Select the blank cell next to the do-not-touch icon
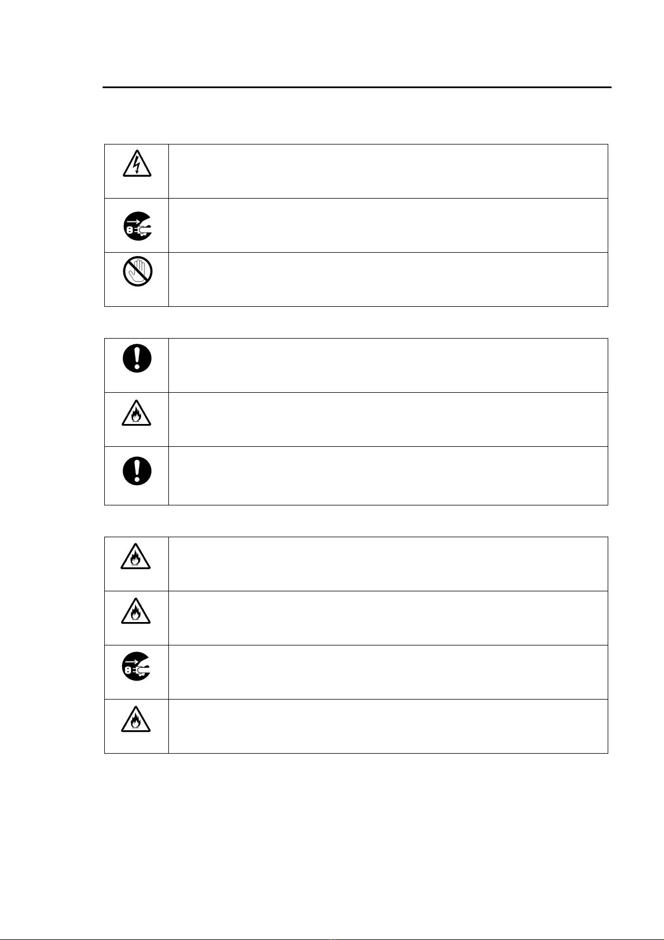This screenshot has width=664, height=940. pyautogui.click(x=387, y=279)
